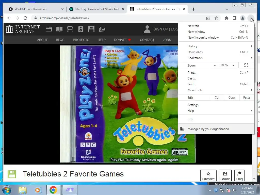Open Windows Media Player taskbar icon
Viewport: 260px width, 195px height.
click(x=38, y=190)
